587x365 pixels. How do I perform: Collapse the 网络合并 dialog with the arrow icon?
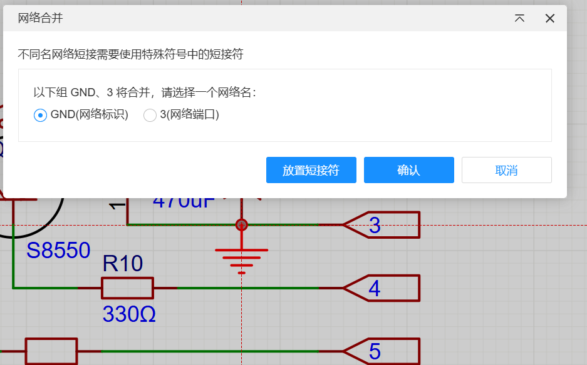pos(519,18)
